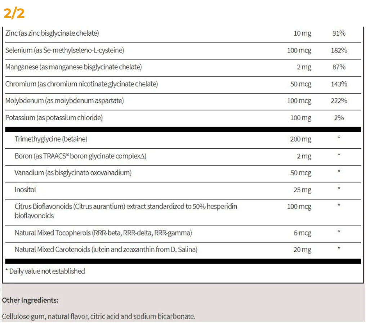
Task: Select the Boron TRAACS glycinate complex entry
Action: click(x=81, y=156)
